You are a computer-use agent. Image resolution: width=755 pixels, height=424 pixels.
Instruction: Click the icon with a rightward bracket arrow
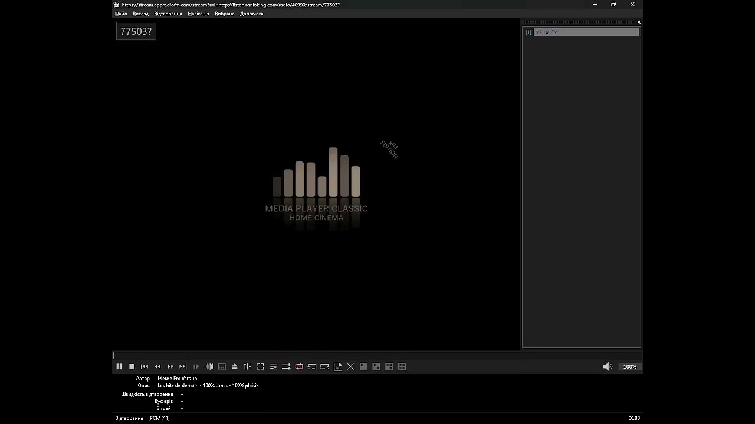point(324,366)
